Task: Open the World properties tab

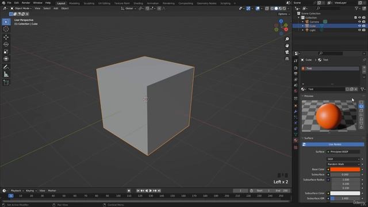Action: [296, 91]
